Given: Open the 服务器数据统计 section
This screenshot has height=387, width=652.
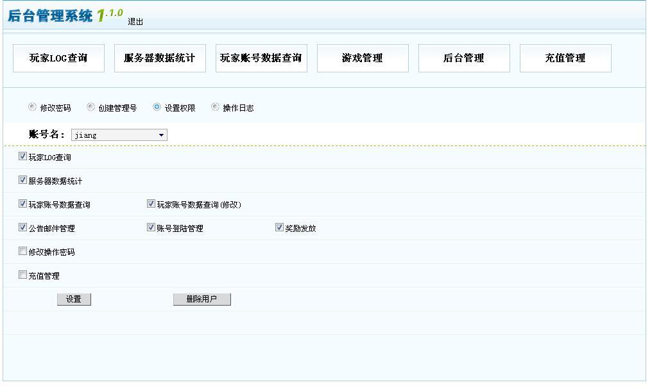Looking at the screenshot, I should pos(160,58).
